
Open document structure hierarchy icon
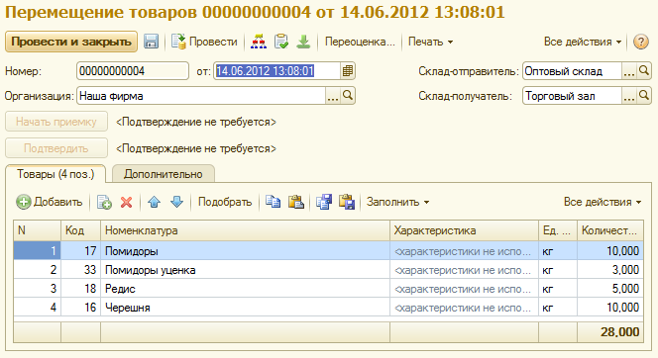tap(259, 42)
